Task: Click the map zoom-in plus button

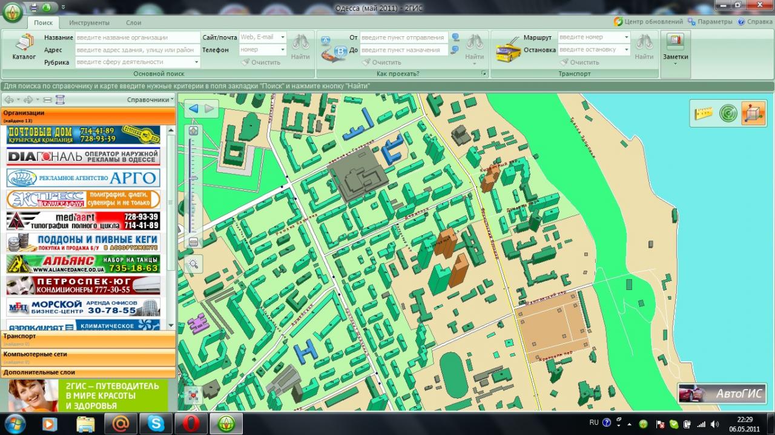Action: [x=193, y=131]
